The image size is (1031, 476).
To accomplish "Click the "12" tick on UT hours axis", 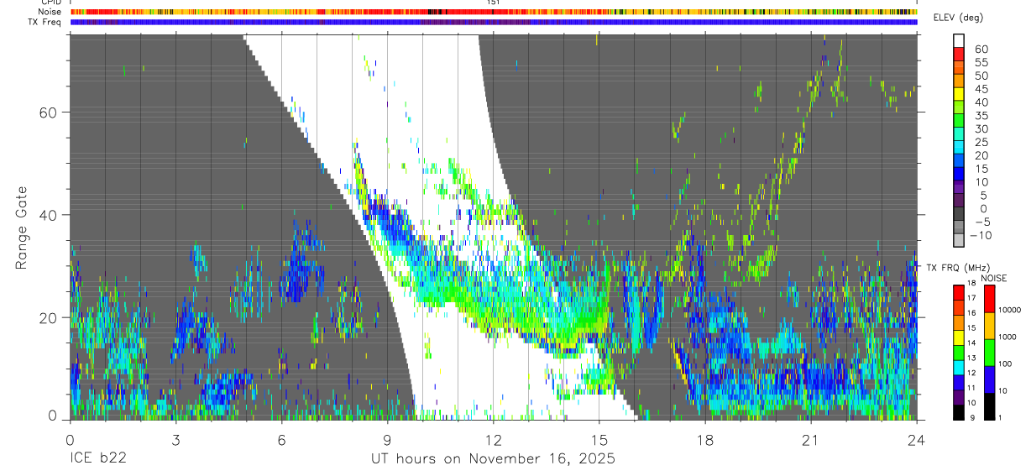I will (494, 441).
